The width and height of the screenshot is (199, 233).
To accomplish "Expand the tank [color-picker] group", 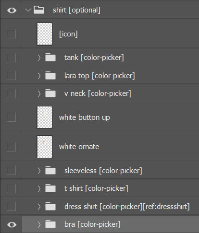I will click(39, 58).
